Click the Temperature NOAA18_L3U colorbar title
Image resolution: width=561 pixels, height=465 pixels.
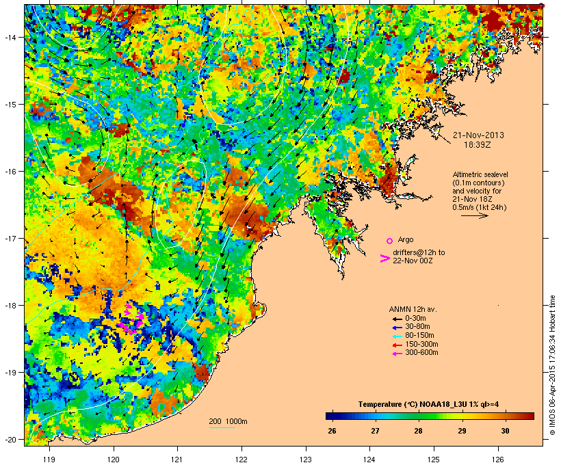429,404
